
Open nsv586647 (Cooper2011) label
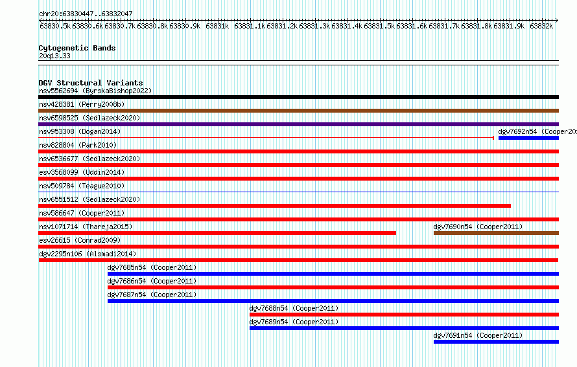click(82, 213)
